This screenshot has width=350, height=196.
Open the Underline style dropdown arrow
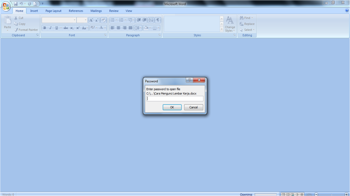coord(61,28)
